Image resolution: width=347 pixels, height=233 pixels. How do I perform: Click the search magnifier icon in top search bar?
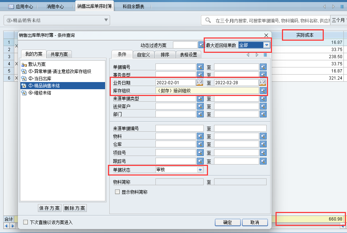coord(208,20)
